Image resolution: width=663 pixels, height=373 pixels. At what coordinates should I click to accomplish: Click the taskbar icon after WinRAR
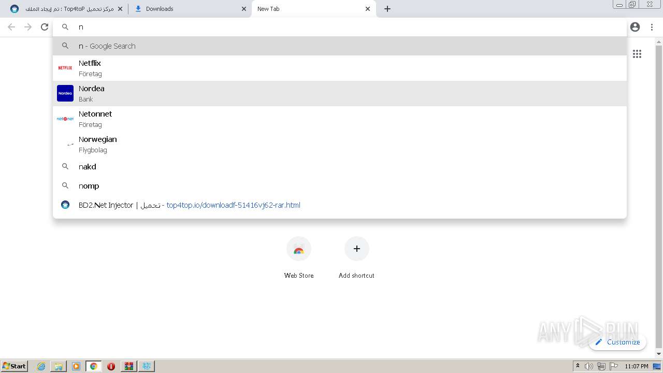[147, 366]
